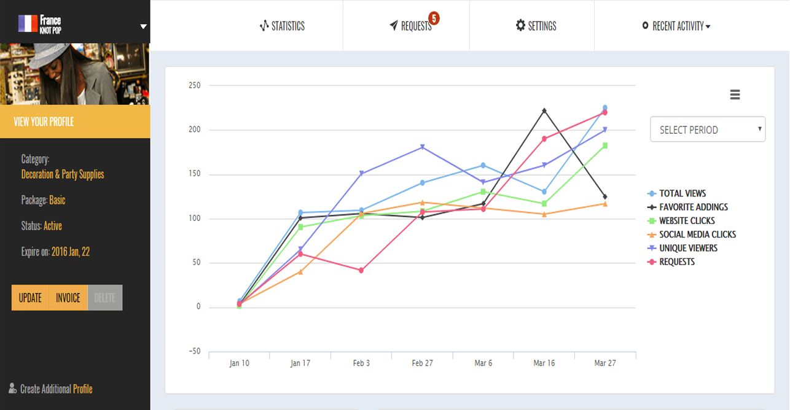Click the 'Expire on: 2016 Jan, 22' text
This screenshot has width=790, height=410.
point(56,252)
